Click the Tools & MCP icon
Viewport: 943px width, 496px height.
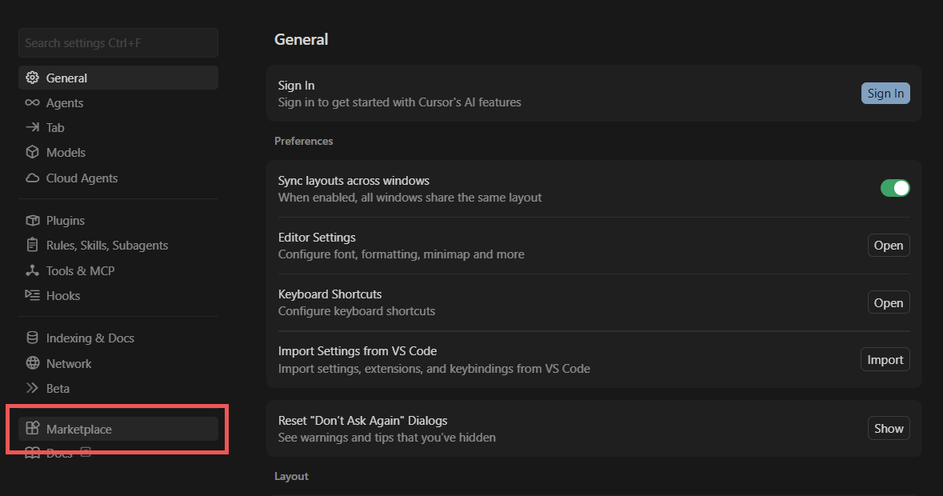point(32,271)
